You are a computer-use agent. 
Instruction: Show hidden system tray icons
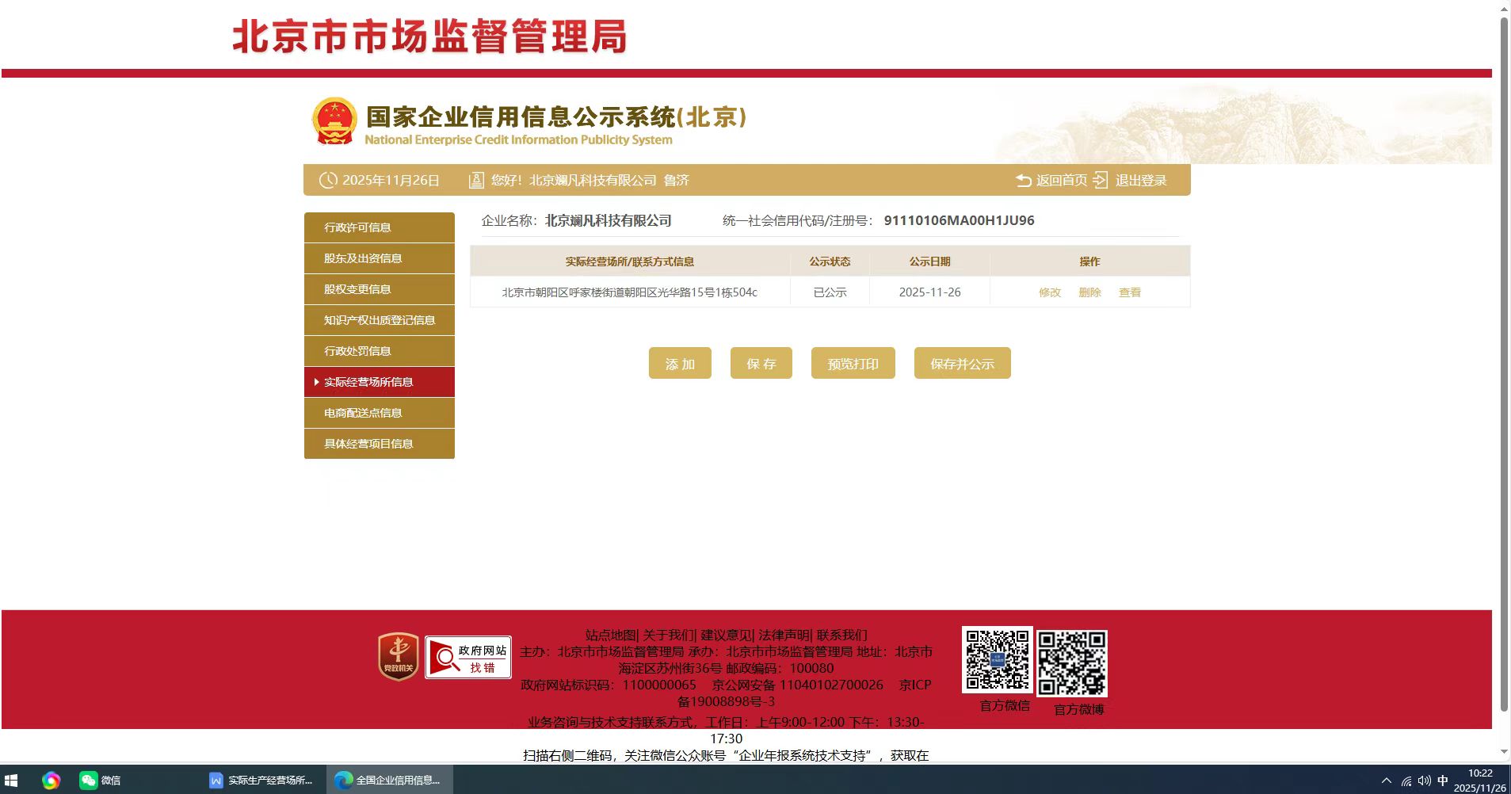click(1387, 781)
